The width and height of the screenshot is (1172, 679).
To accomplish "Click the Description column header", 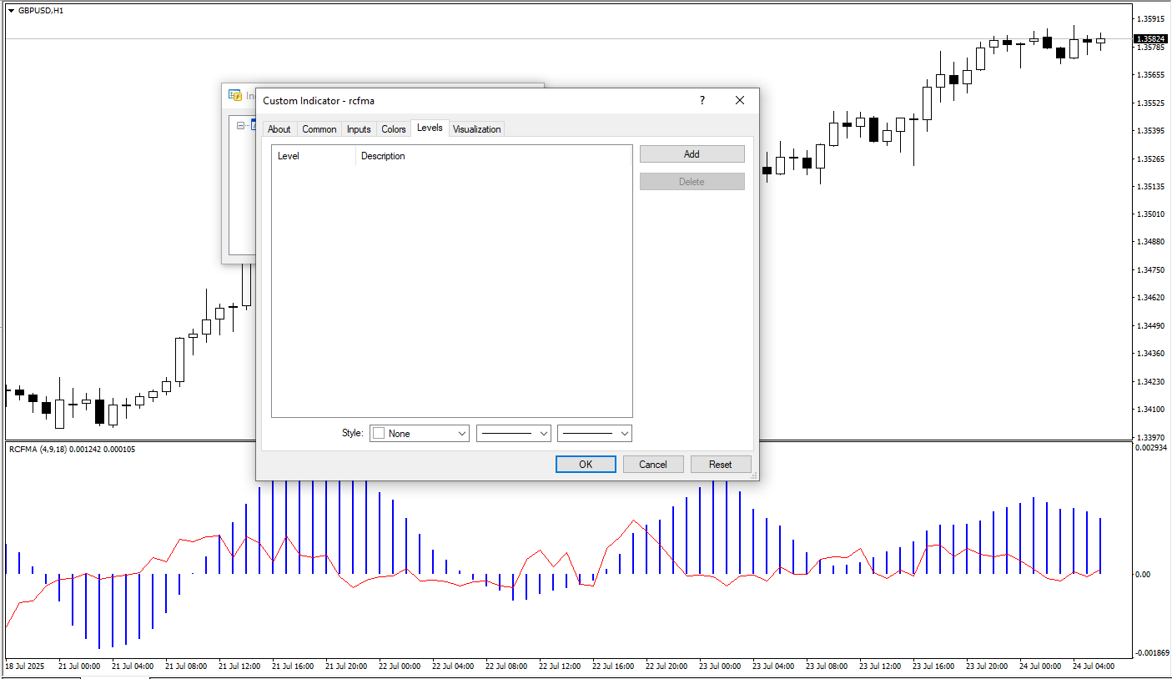I will point(383,156).
